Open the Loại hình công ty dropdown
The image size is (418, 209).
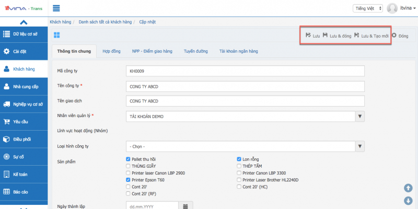coord(359,146)
